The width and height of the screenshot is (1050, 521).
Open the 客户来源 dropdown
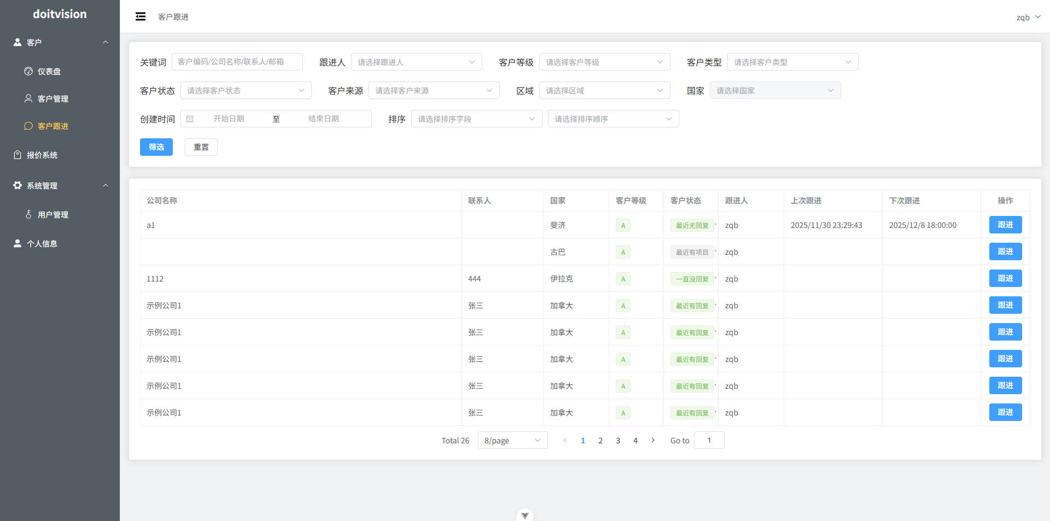(434, 90)
